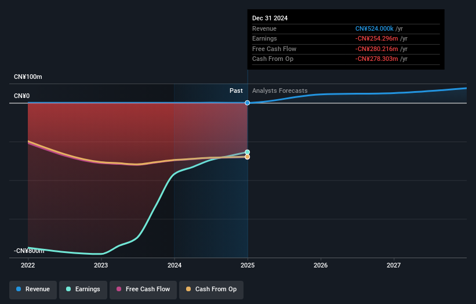Click the pink Free Cash Flow legend dot
476x304 pixels.
pyautogui.click(x=119, y=289)
